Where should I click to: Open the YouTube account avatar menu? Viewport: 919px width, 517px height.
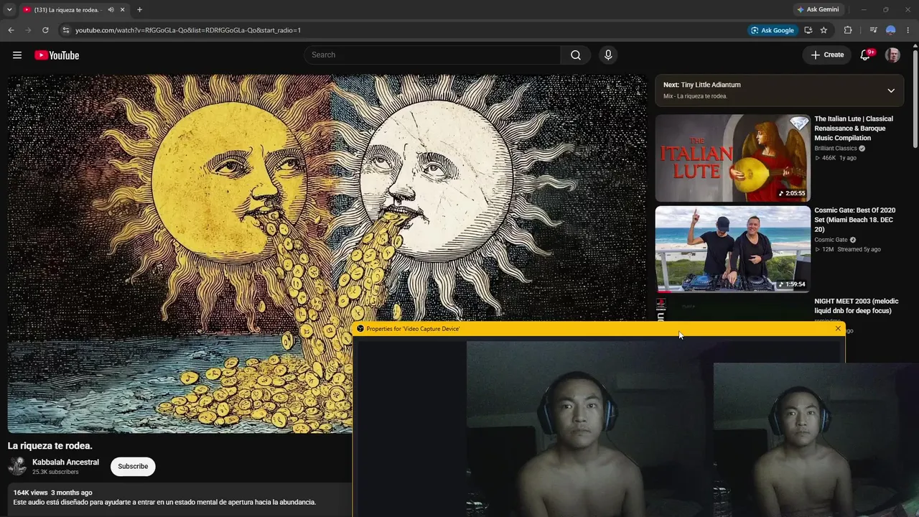point(892,55)
